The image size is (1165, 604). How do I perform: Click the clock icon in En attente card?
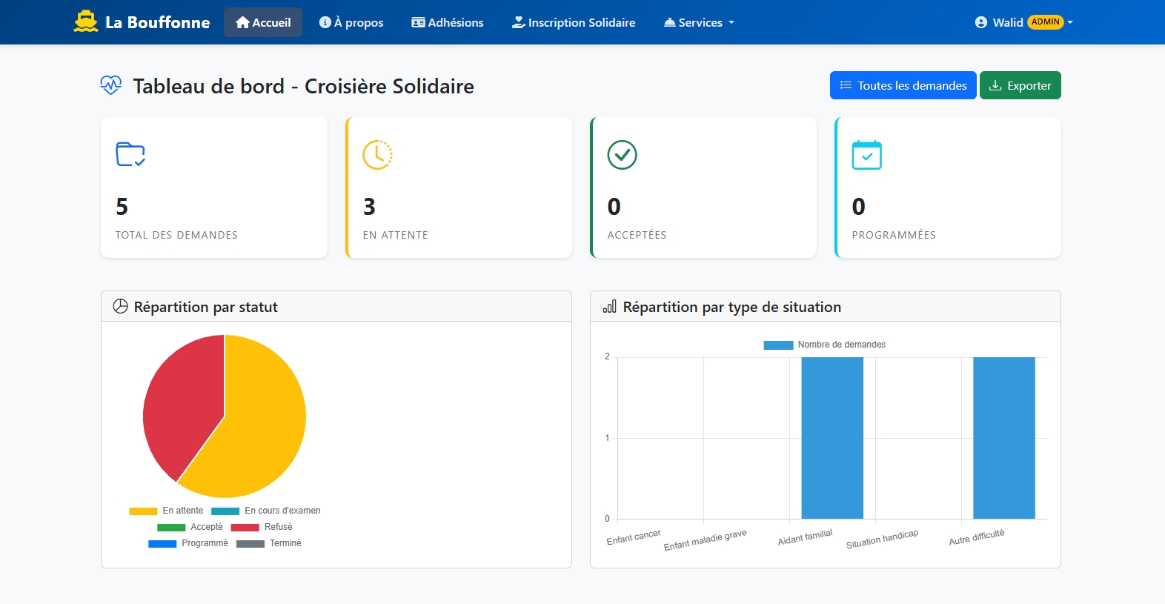click(x=377, y=154)
